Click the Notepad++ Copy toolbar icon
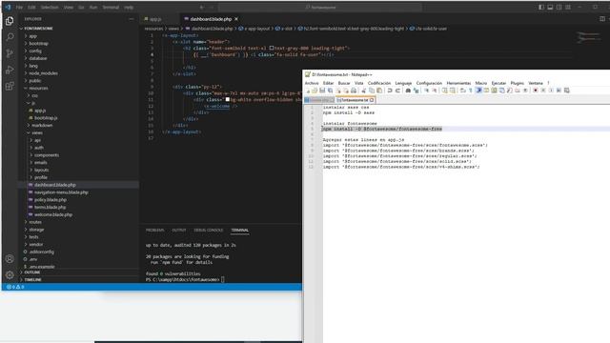 [372, 91]
